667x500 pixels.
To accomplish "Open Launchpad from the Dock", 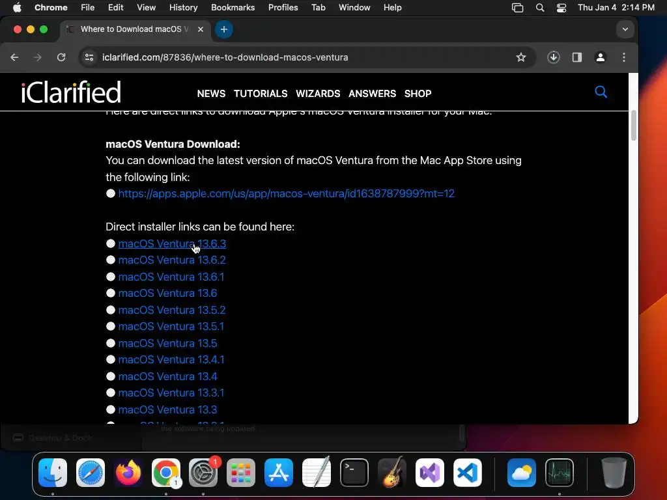I will click(x=241, y=473).
